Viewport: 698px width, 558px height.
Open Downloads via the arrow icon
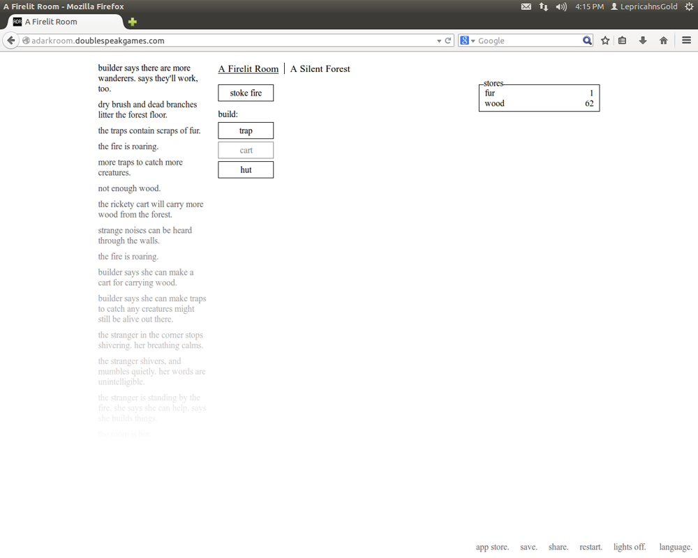coord(642,40)
